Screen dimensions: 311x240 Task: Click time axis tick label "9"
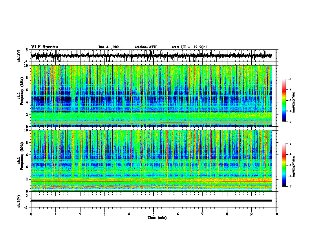[x=251, y=214]
